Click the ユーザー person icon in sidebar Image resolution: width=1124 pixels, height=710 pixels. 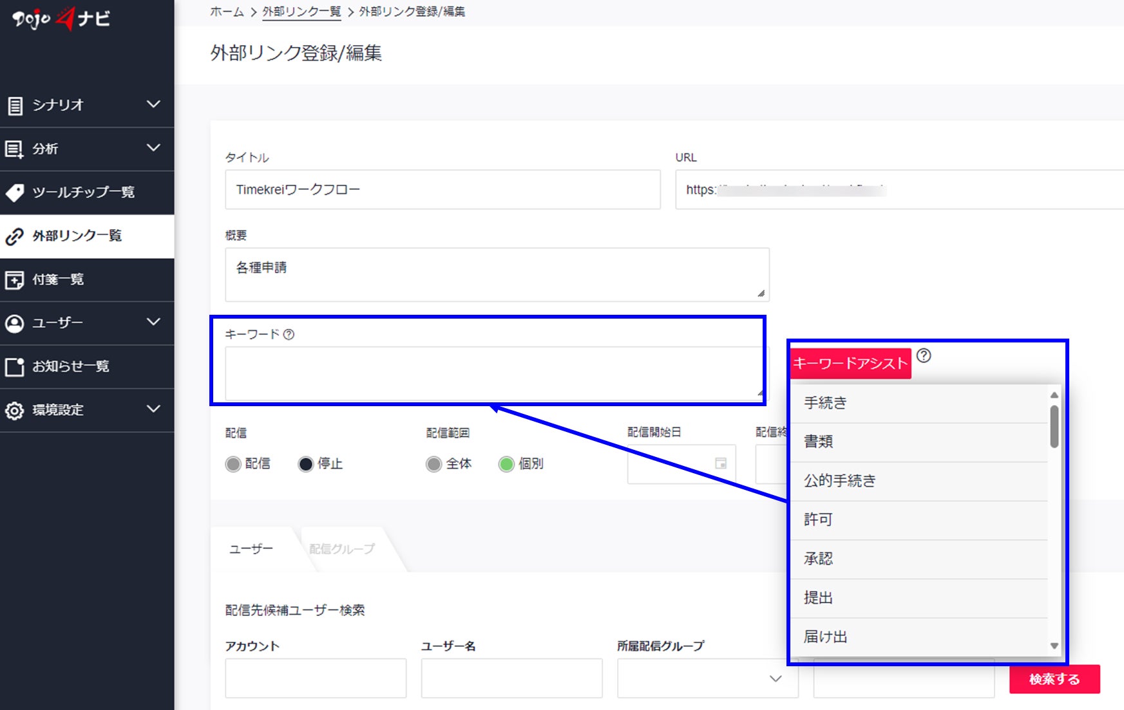(x=14, y=323)
